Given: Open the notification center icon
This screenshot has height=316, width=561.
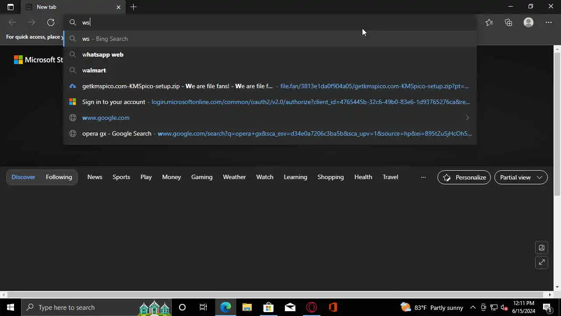Looking at the screenshot, I should [x=547, y=307].
